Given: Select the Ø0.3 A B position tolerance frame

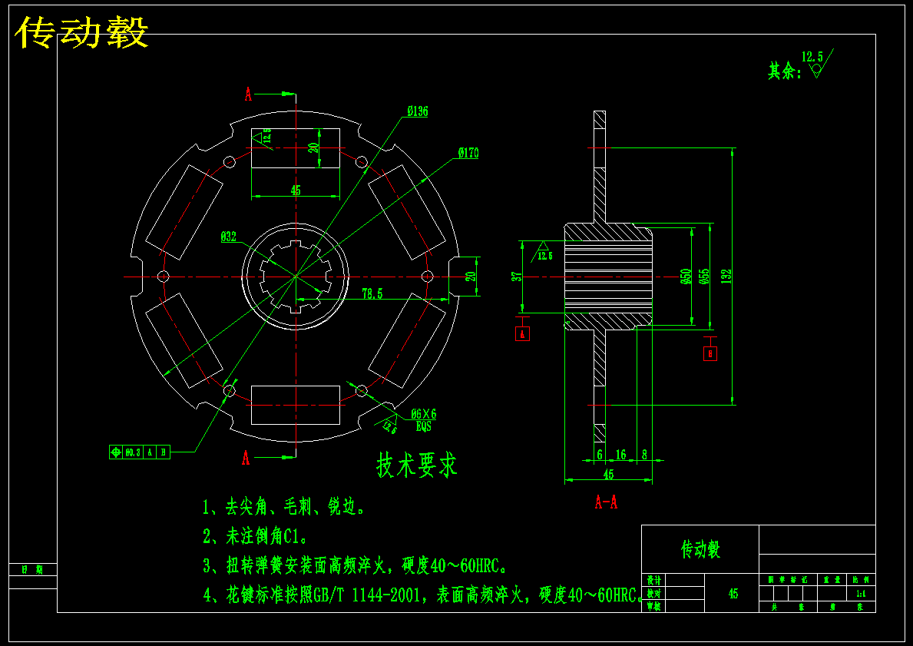Looking at the screenshot, I should click(140, 452).
